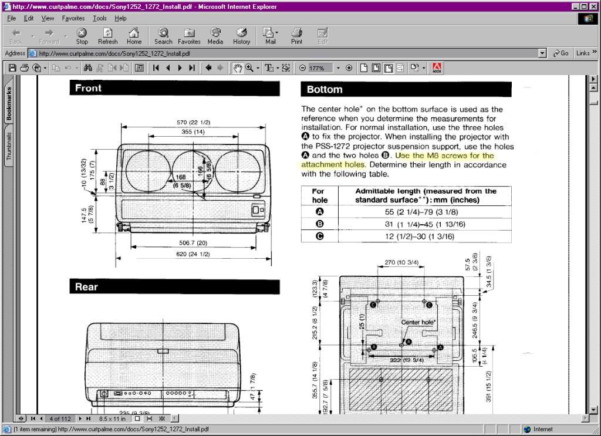601x436 pixels.
Task: Expand the Back button history arrow
Action: point(33,36)
